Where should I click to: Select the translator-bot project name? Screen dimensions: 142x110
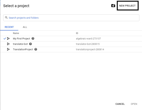(20, 44)
